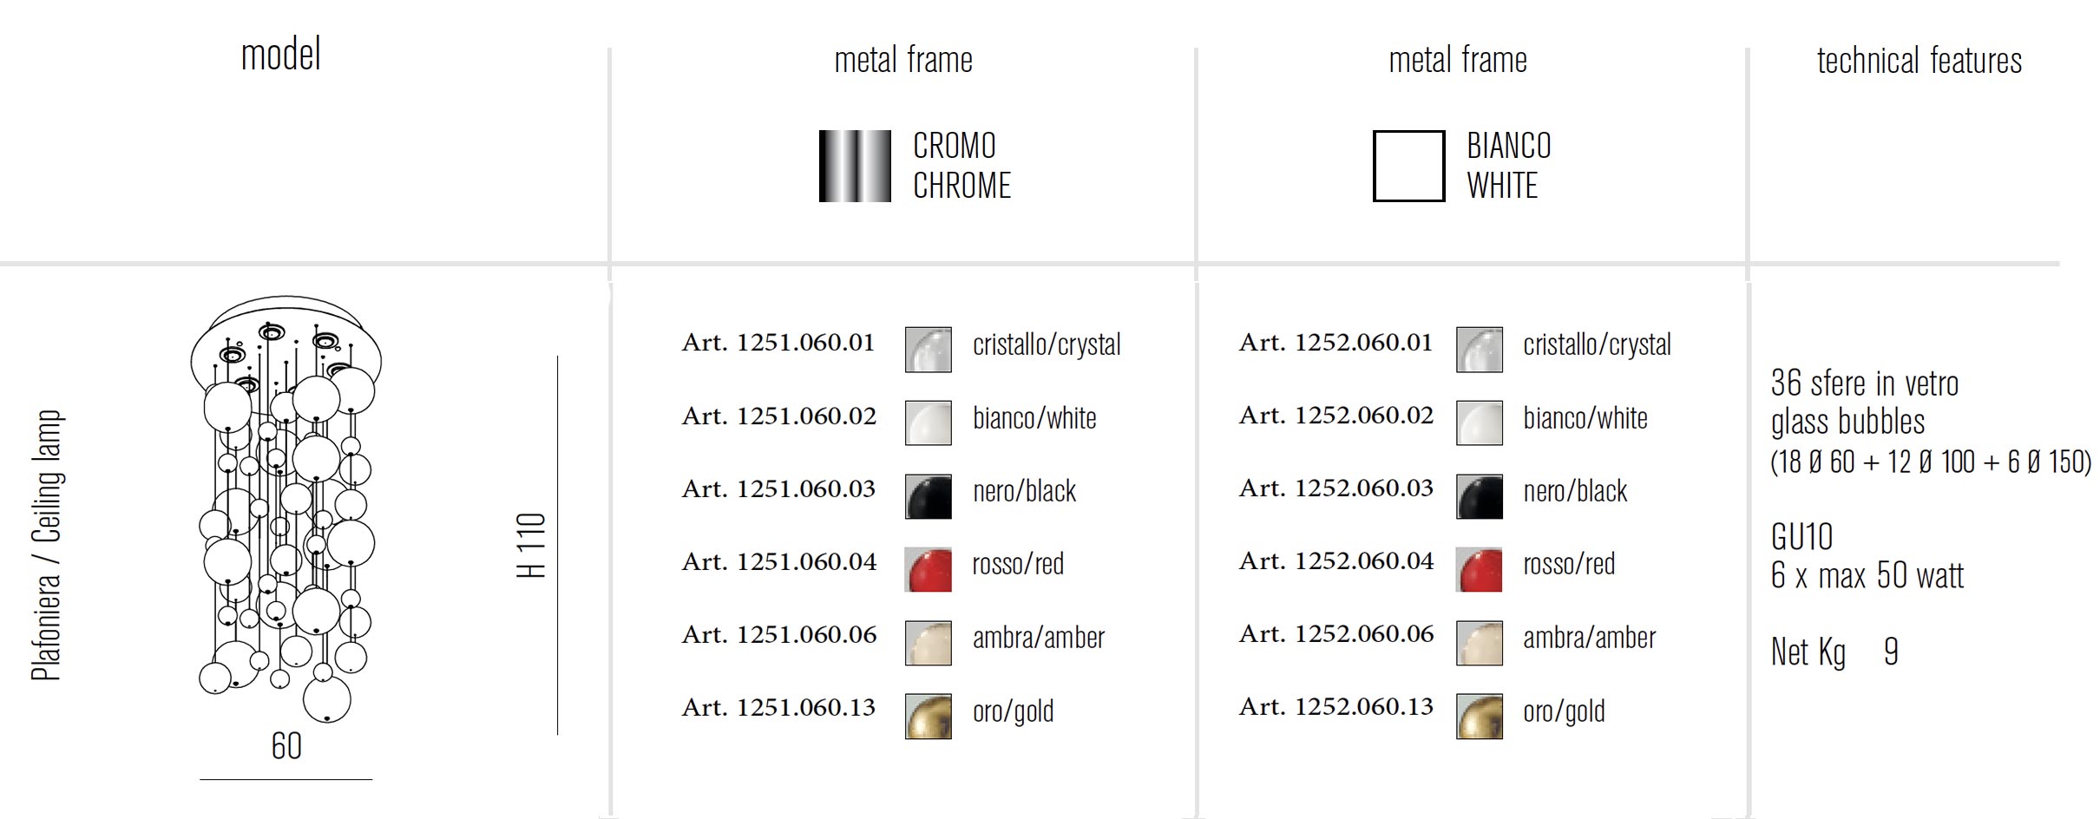Viewport: 2100px width, 819px height.
Task: Click the 'technical features' column header
Action: (x=1920, y=61)
